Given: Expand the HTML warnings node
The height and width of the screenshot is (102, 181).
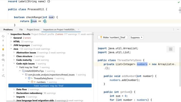Looking at the screenshot, I should 11,42.
